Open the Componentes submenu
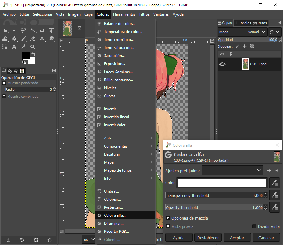283x245 pixels. tap(125, 146)
